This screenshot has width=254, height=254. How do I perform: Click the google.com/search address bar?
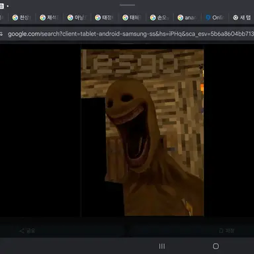pyautogui.click(x=130, y=34)
